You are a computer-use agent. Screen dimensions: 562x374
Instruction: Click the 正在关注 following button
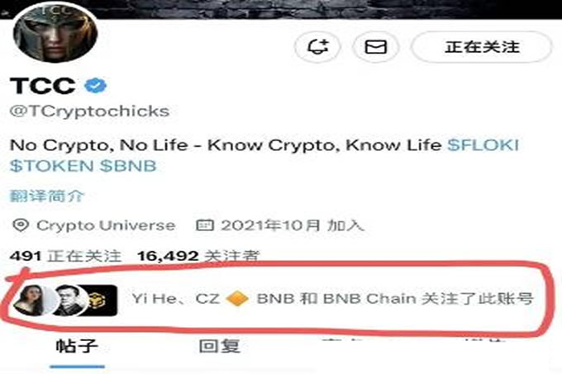point(482,47)
